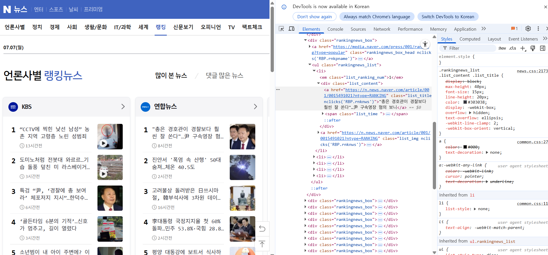This screenshot has width=548, height=255.
Task: Expand text-decoration none value triangle
Action: pyautogui.click(x=487, y=152)
